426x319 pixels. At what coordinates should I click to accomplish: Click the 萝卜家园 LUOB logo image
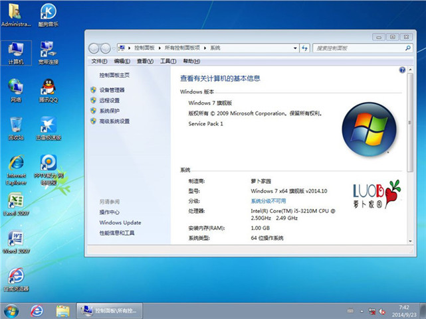pyautogui.click(x=377, y=194)
